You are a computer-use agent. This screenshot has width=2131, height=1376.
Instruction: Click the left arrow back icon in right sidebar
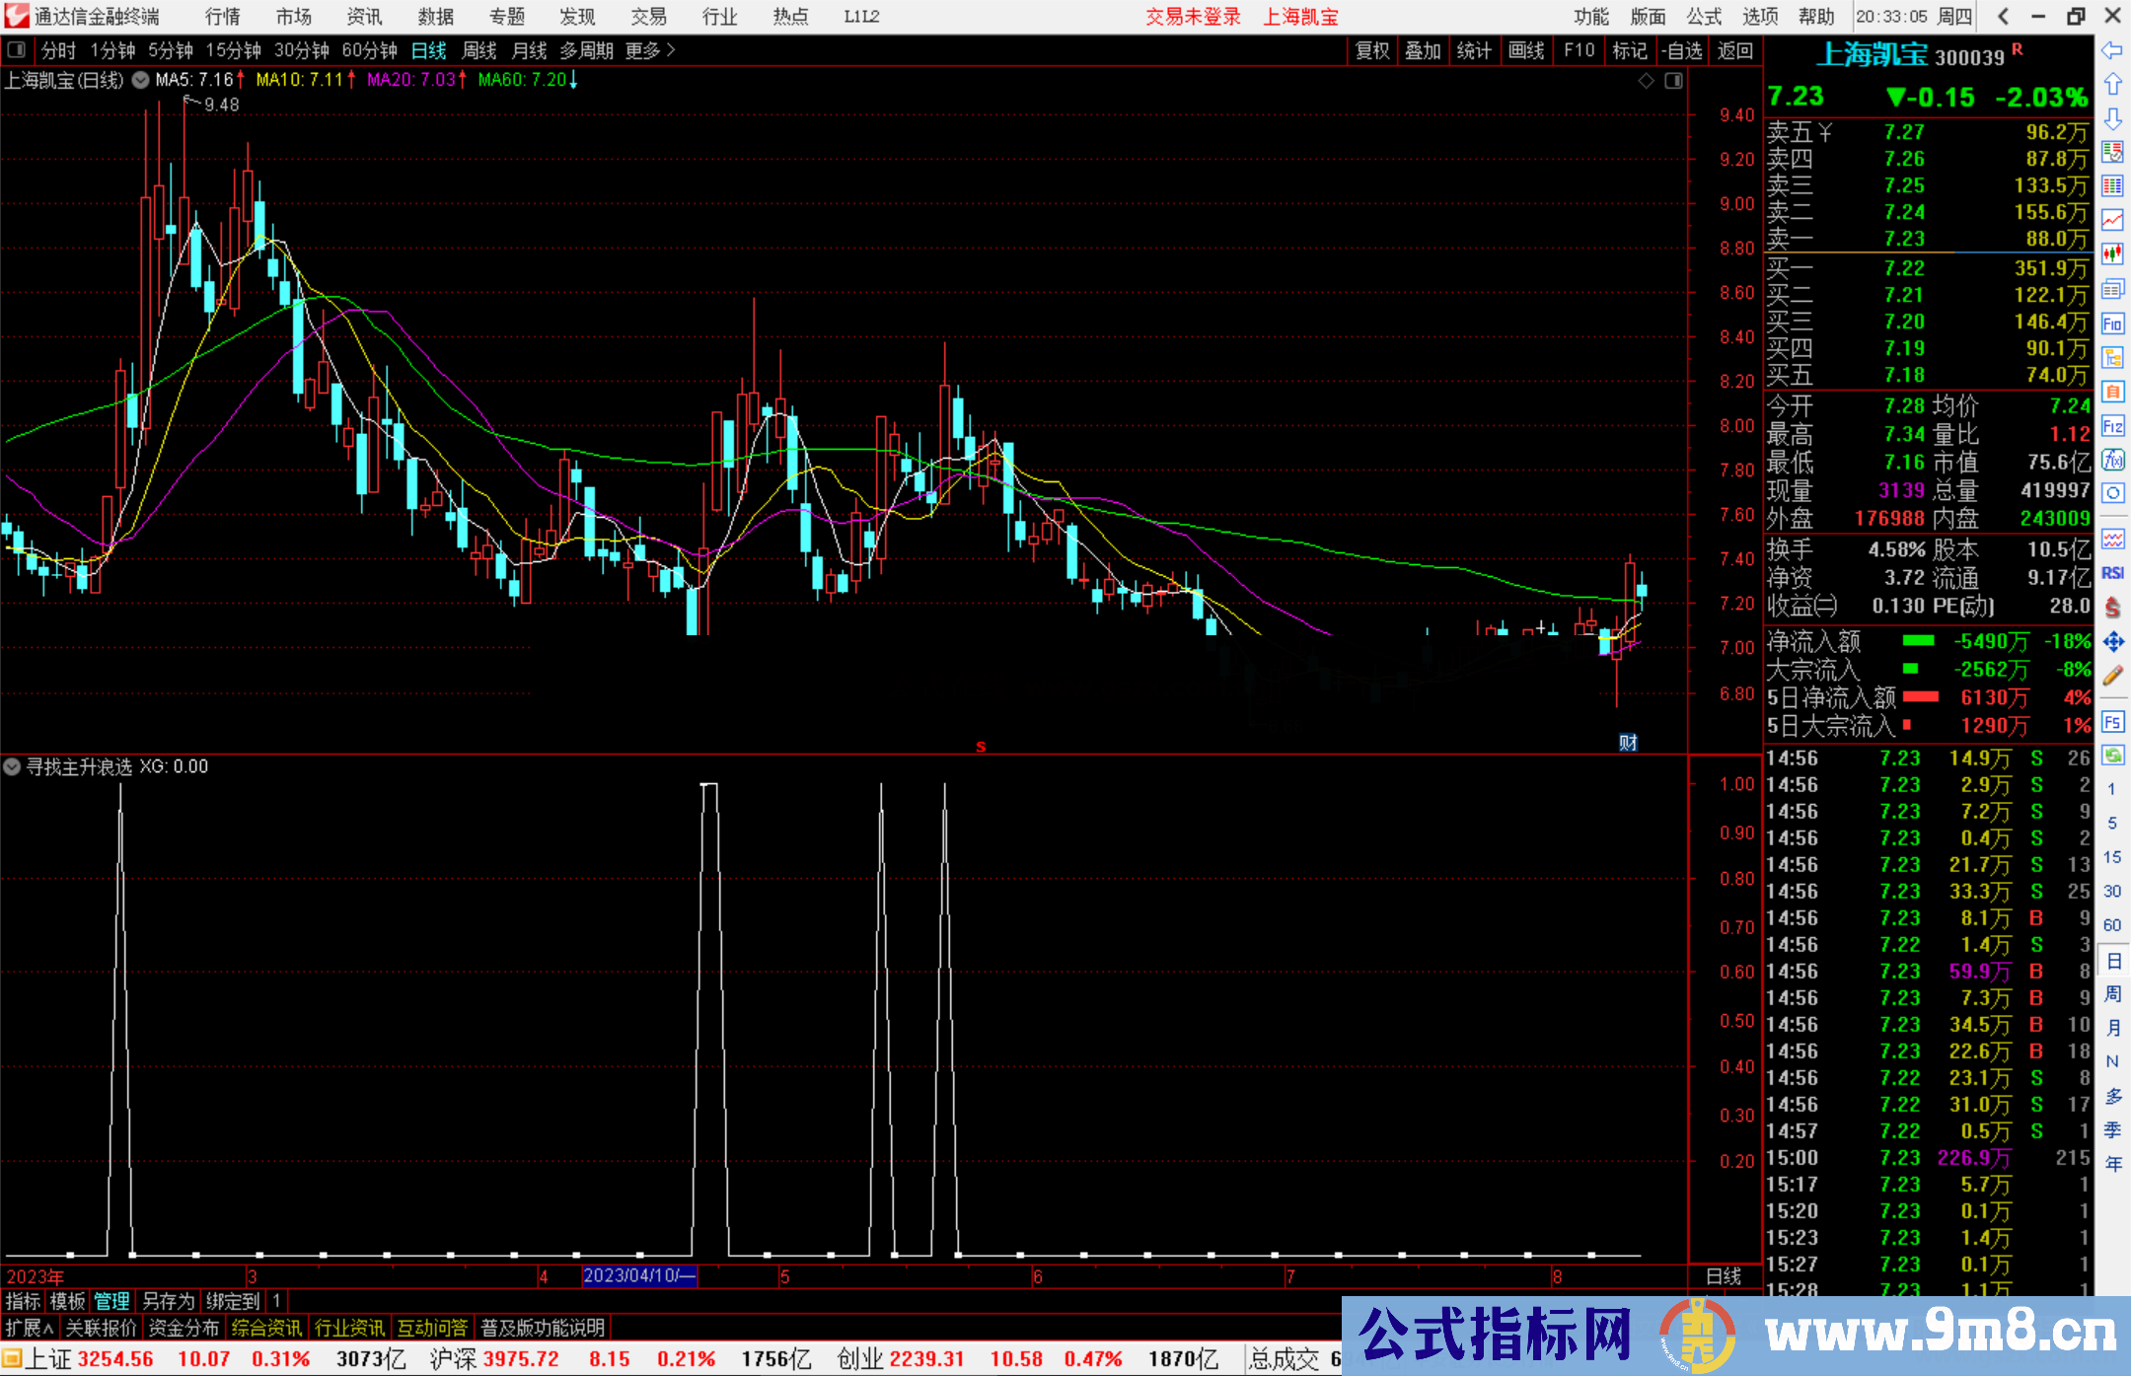click(x=2112, y=50)
